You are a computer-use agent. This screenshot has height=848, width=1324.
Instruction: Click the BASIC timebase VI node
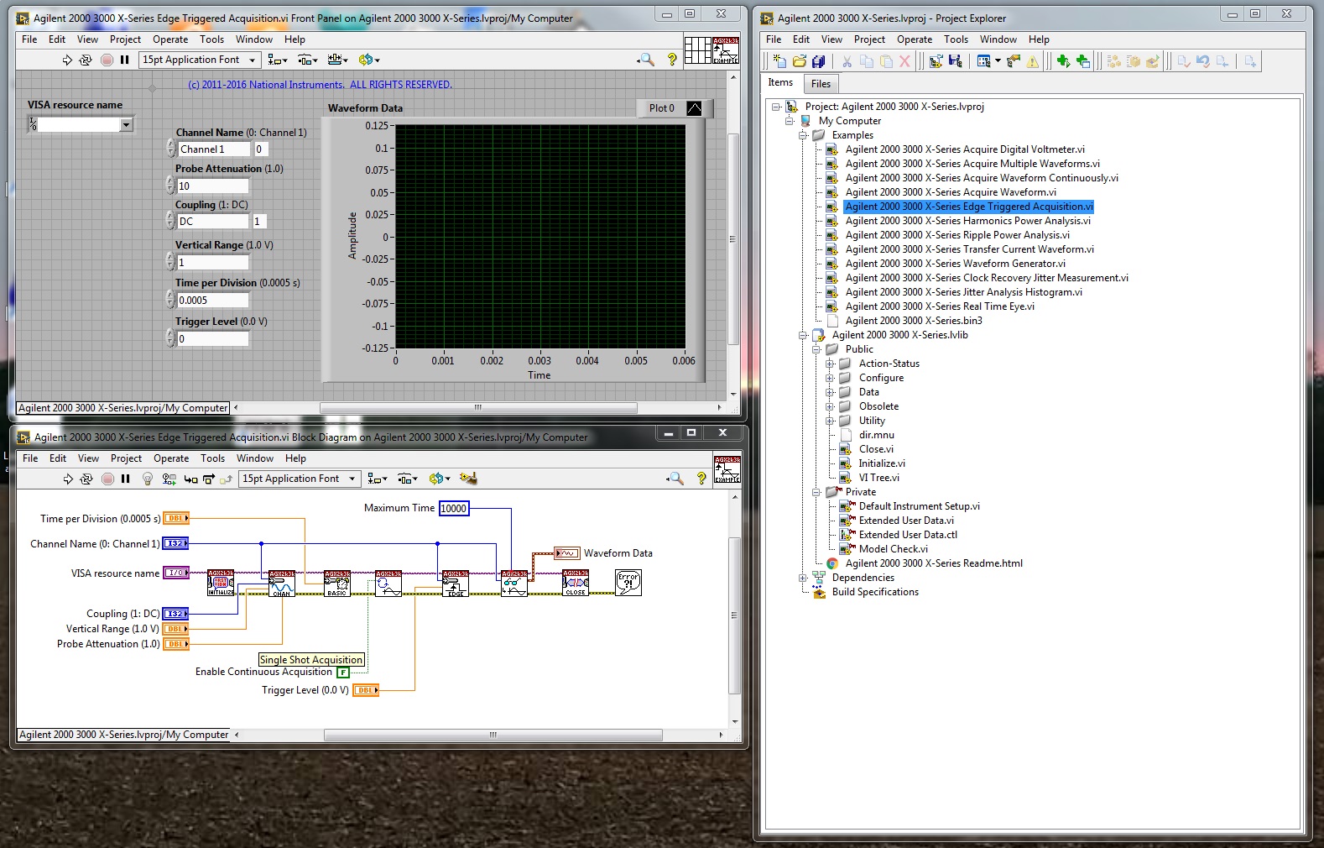pos(337,583)
